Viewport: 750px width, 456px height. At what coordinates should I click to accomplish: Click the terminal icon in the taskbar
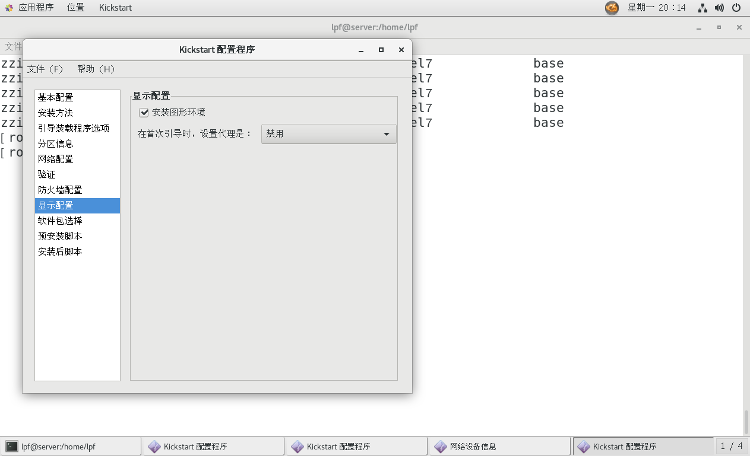point(12,447)
